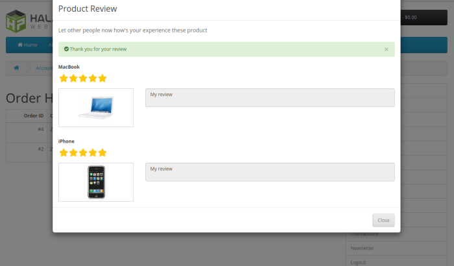Image resolution: width=454 pixels, height=266 pixels.
Task: Click the iPhone review text field
Action: pos(270,172)
